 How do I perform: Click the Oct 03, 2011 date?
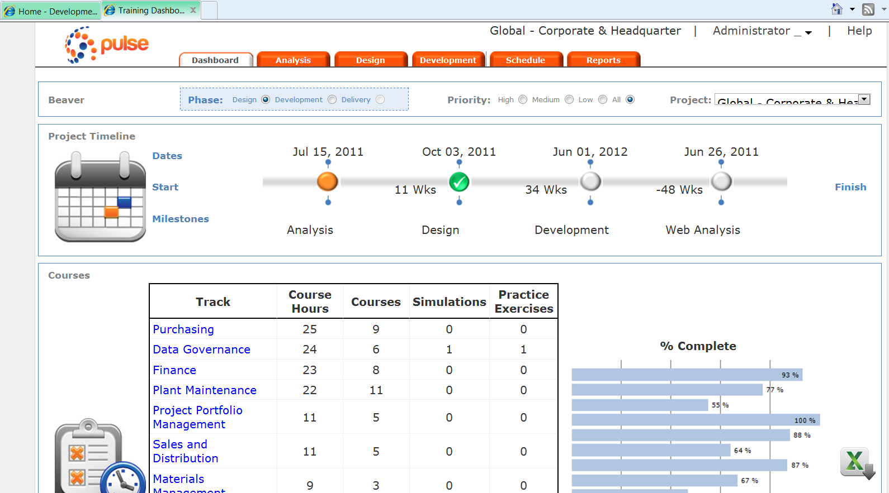459,152
